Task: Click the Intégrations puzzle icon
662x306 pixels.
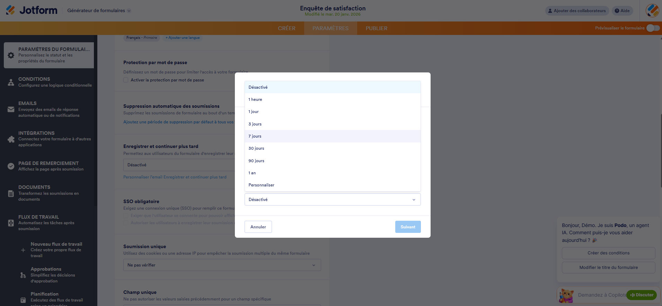Action: coord(11,139)
